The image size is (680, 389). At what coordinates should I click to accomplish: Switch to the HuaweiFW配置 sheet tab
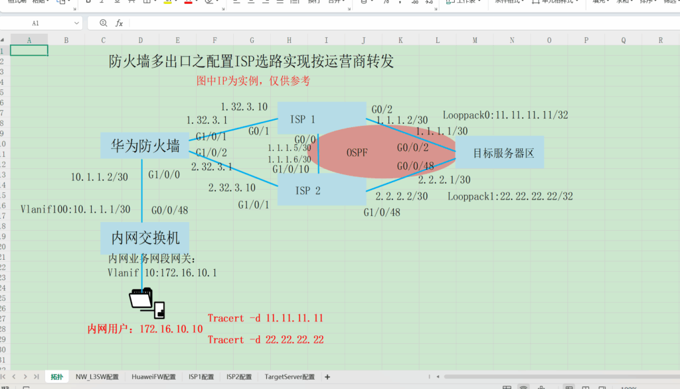pos(153,376)
